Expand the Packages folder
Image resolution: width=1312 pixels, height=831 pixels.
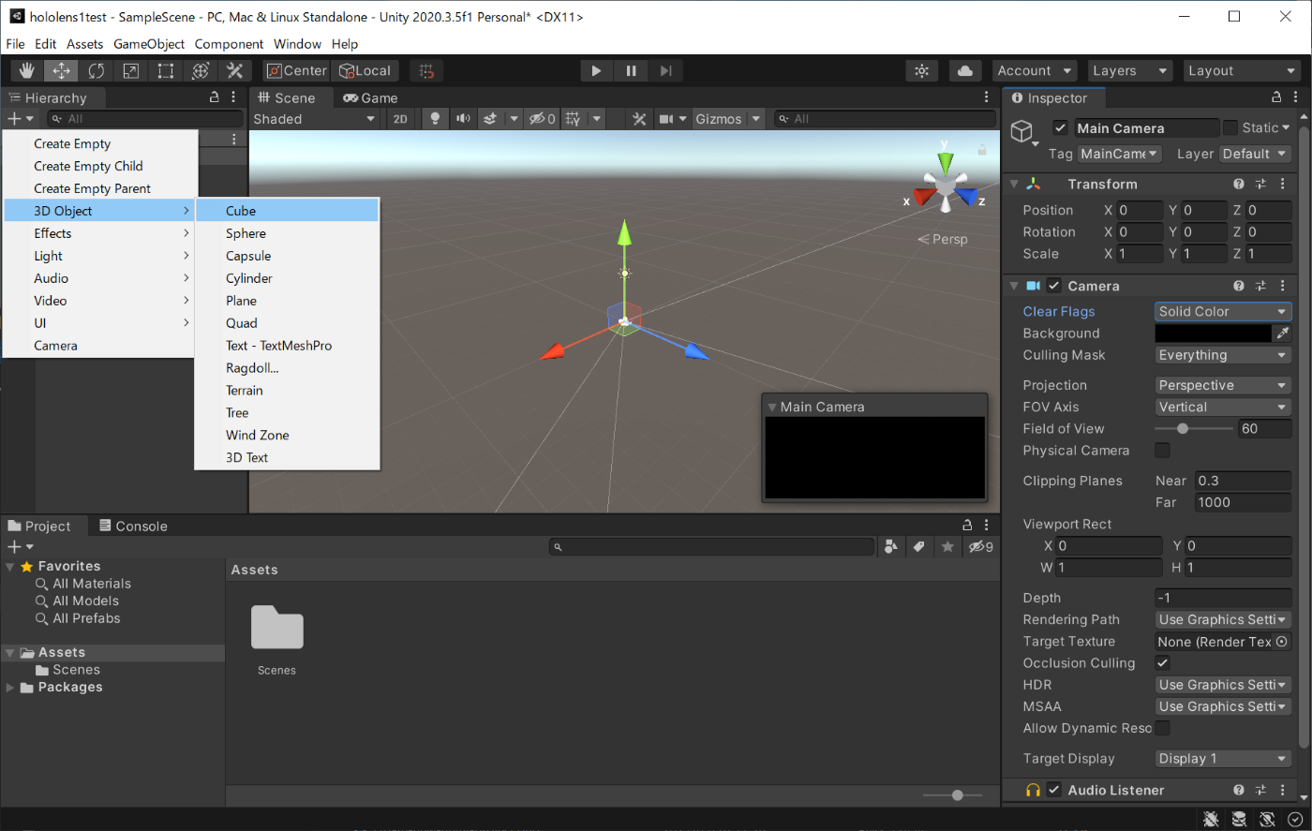10,688
